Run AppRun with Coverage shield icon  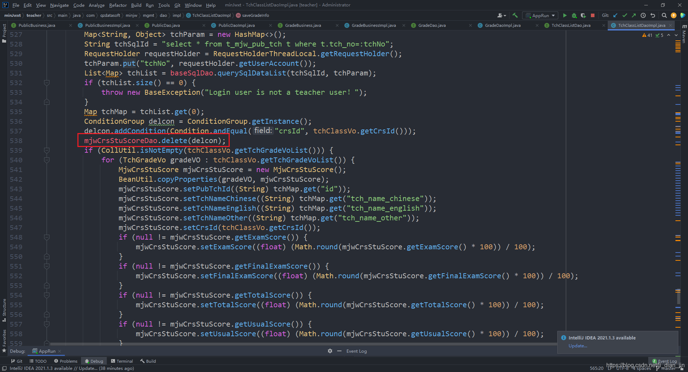point(583,15)
